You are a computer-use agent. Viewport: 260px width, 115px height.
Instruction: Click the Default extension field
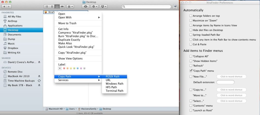pyautogui.click(x=225, y=82)
